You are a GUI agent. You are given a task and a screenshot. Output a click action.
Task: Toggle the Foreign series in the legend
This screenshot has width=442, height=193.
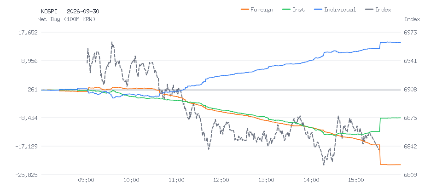(257, 10)
